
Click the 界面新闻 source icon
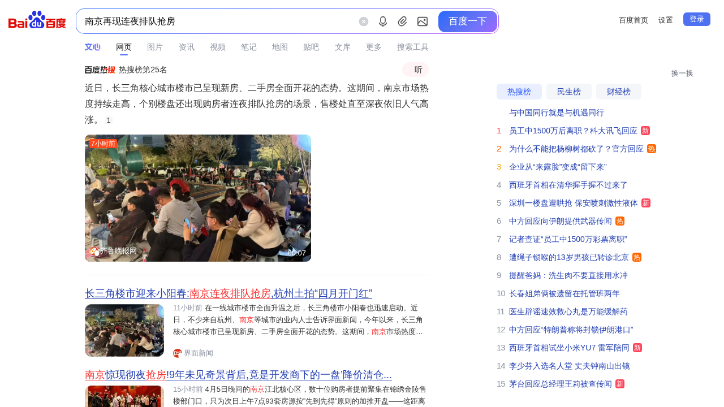[178, 353]
